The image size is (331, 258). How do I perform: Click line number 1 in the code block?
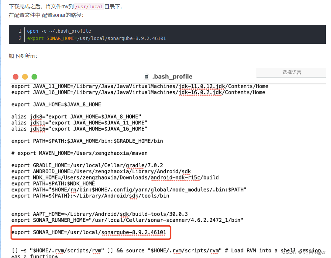click(20, 31)
